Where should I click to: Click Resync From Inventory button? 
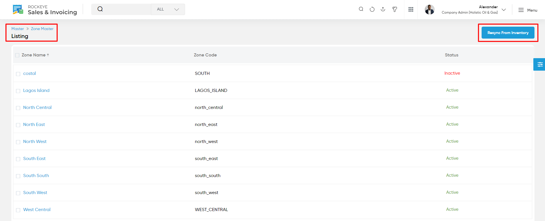(x=508, y=33)
